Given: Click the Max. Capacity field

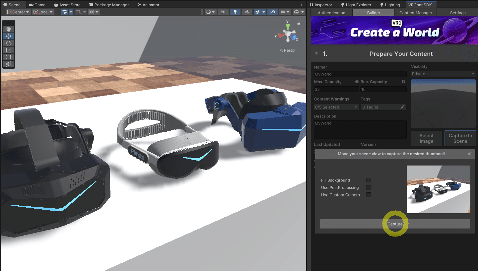Looking at the screenshot, I should click(x=336, y=89).
